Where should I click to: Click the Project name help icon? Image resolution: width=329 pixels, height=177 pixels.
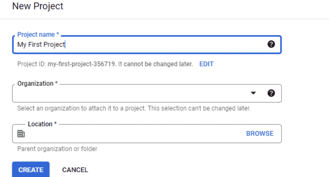271,45
